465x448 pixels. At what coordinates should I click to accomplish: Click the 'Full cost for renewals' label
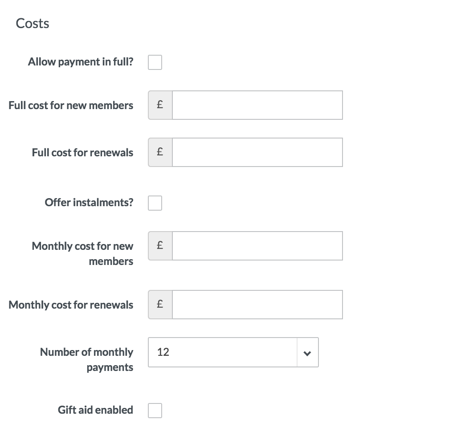82,153
